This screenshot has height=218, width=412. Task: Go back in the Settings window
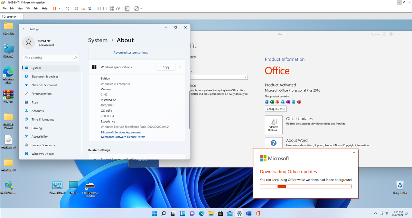[24, 29]
